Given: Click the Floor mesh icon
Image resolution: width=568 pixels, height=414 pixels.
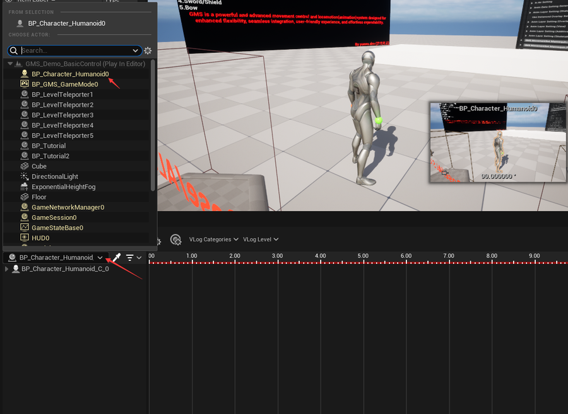Looking at the screenshot, I should (x=24, y=197).
